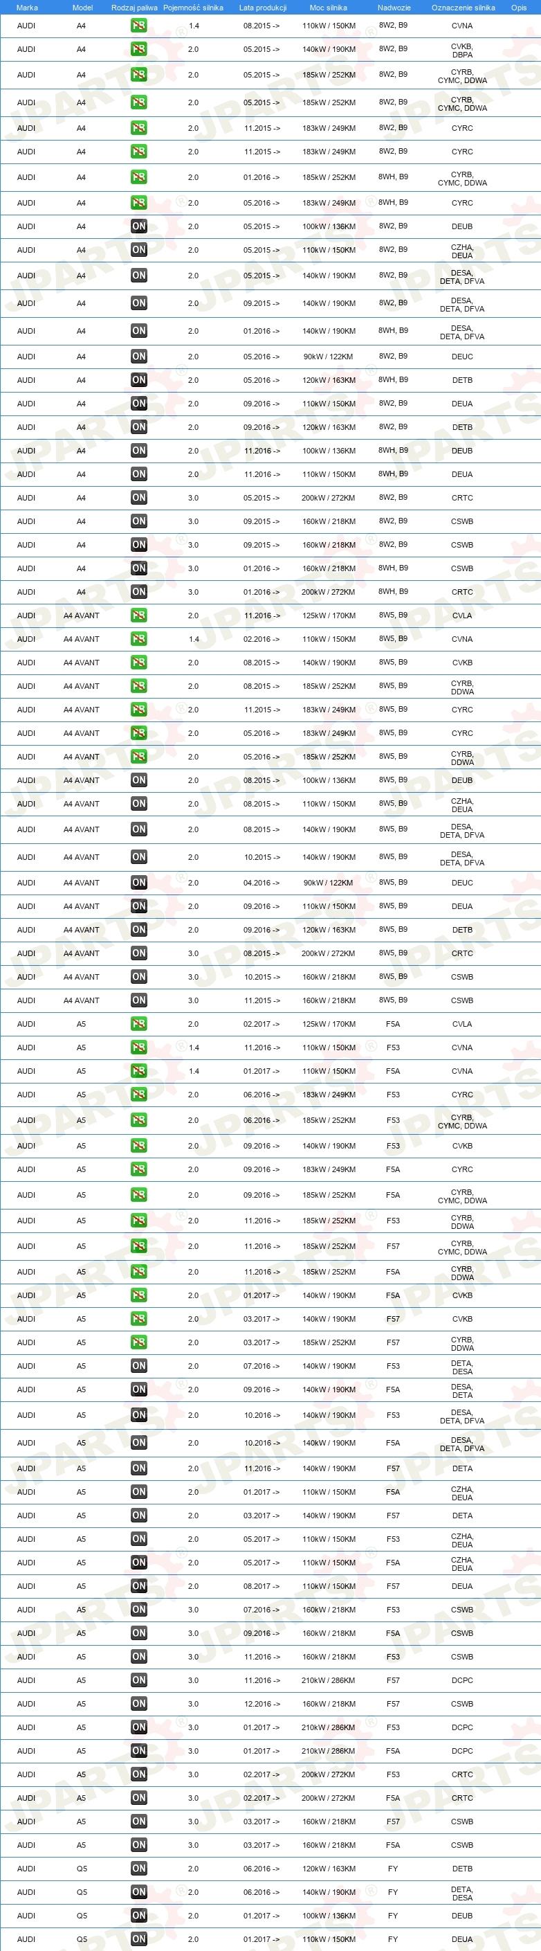Click petrol icon in A4 05.2016 183kW CYRC row
The image size is (541, 1951).
coord(138,203)
